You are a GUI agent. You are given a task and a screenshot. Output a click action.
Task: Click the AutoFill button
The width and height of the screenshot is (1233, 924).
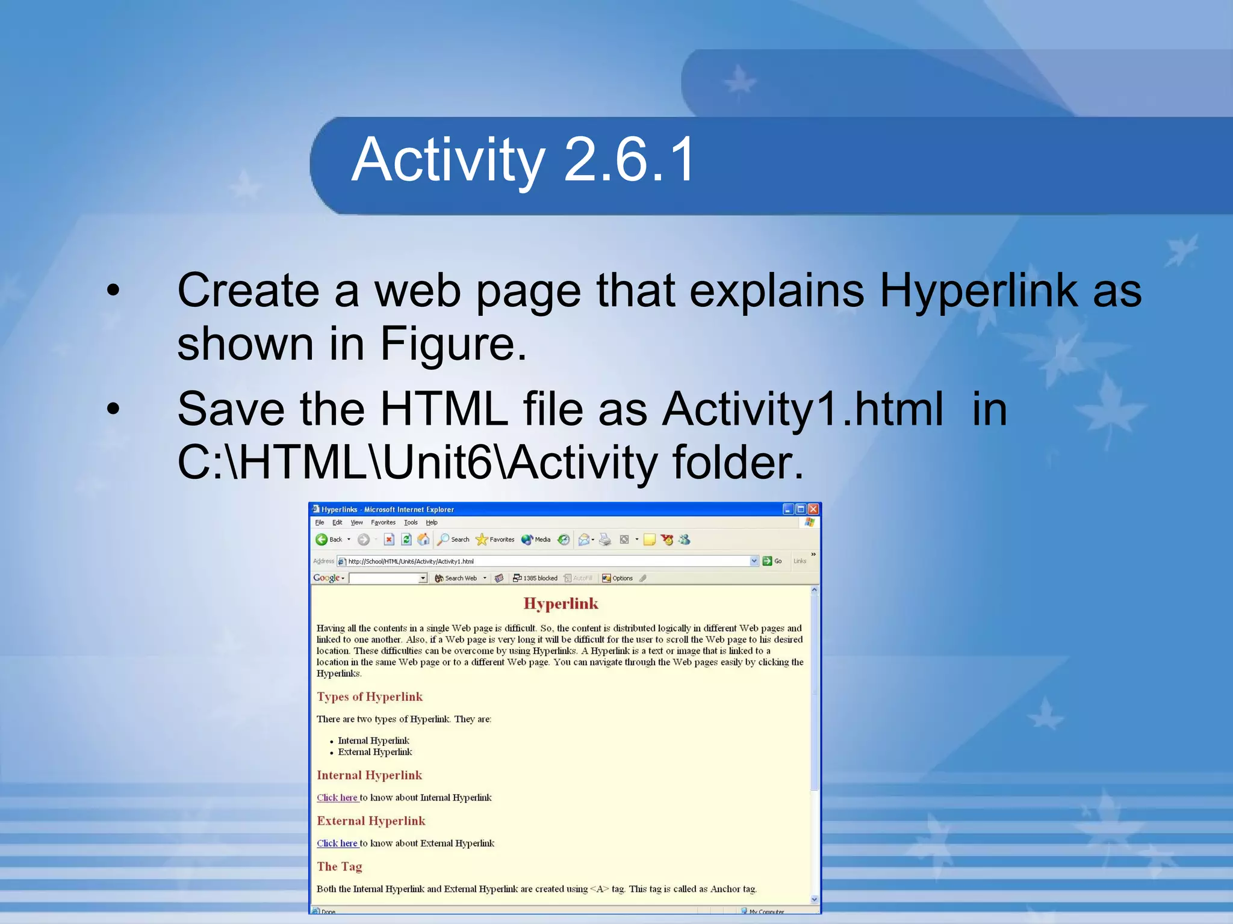[578, 578]
